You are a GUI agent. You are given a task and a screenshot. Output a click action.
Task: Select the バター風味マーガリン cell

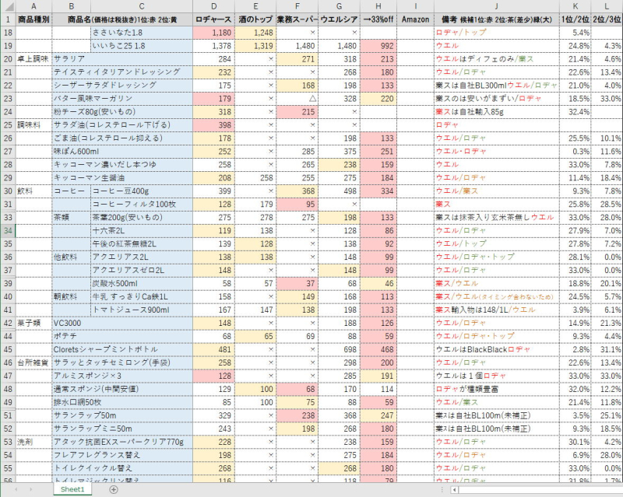(122, 99)
